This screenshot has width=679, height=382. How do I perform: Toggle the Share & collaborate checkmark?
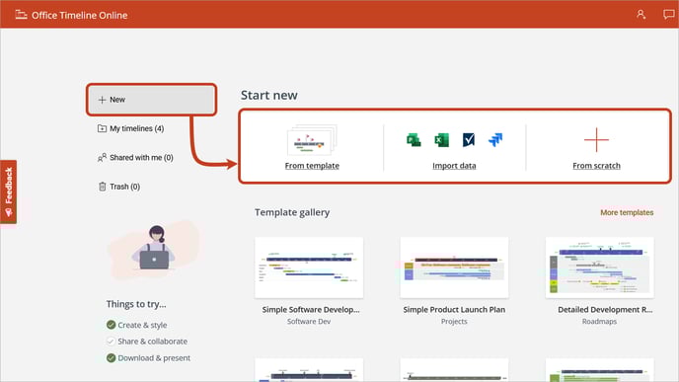111,342
